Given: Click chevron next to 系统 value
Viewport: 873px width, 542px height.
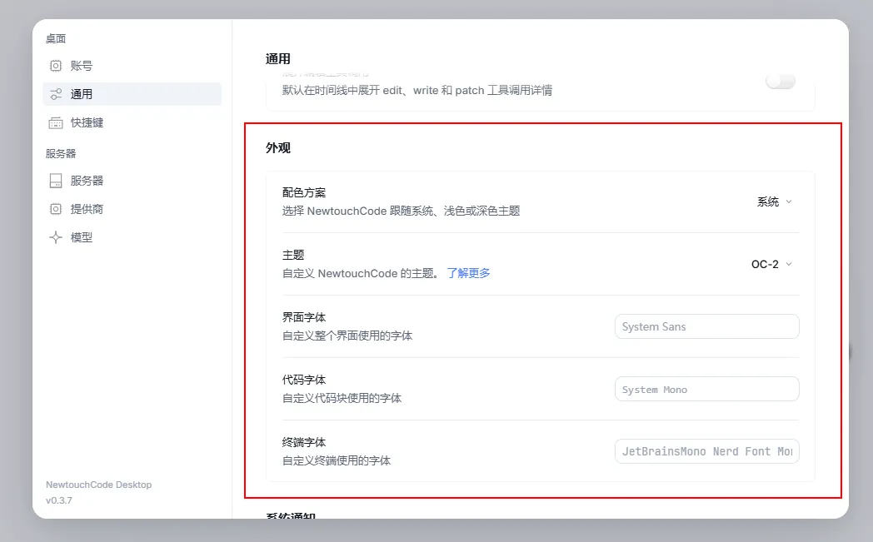Looking at the screenshot, I should (x=789, y=201).
